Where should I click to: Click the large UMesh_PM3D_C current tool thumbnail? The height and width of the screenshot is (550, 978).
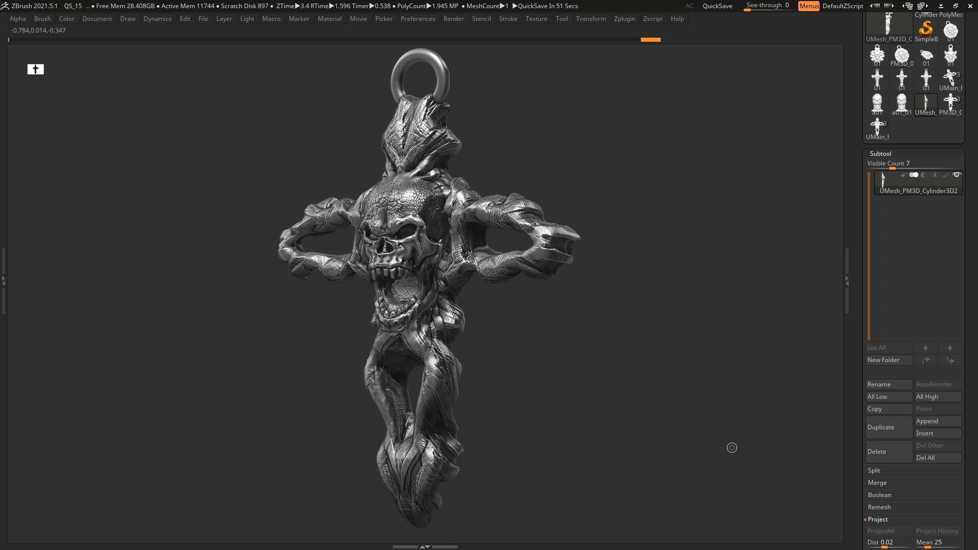click(889, 28)
